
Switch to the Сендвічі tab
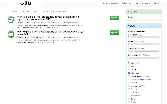click(x=25, y=11)
